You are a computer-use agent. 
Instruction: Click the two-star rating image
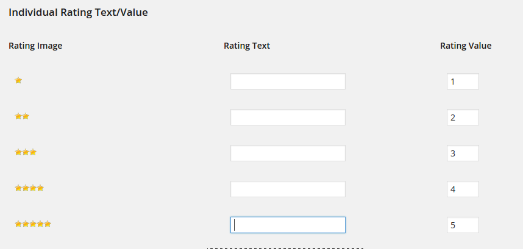pos(22,116)
